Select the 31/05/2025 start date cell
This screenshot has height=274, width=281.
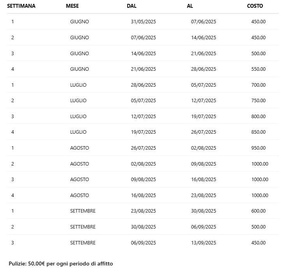coord(143,22)
